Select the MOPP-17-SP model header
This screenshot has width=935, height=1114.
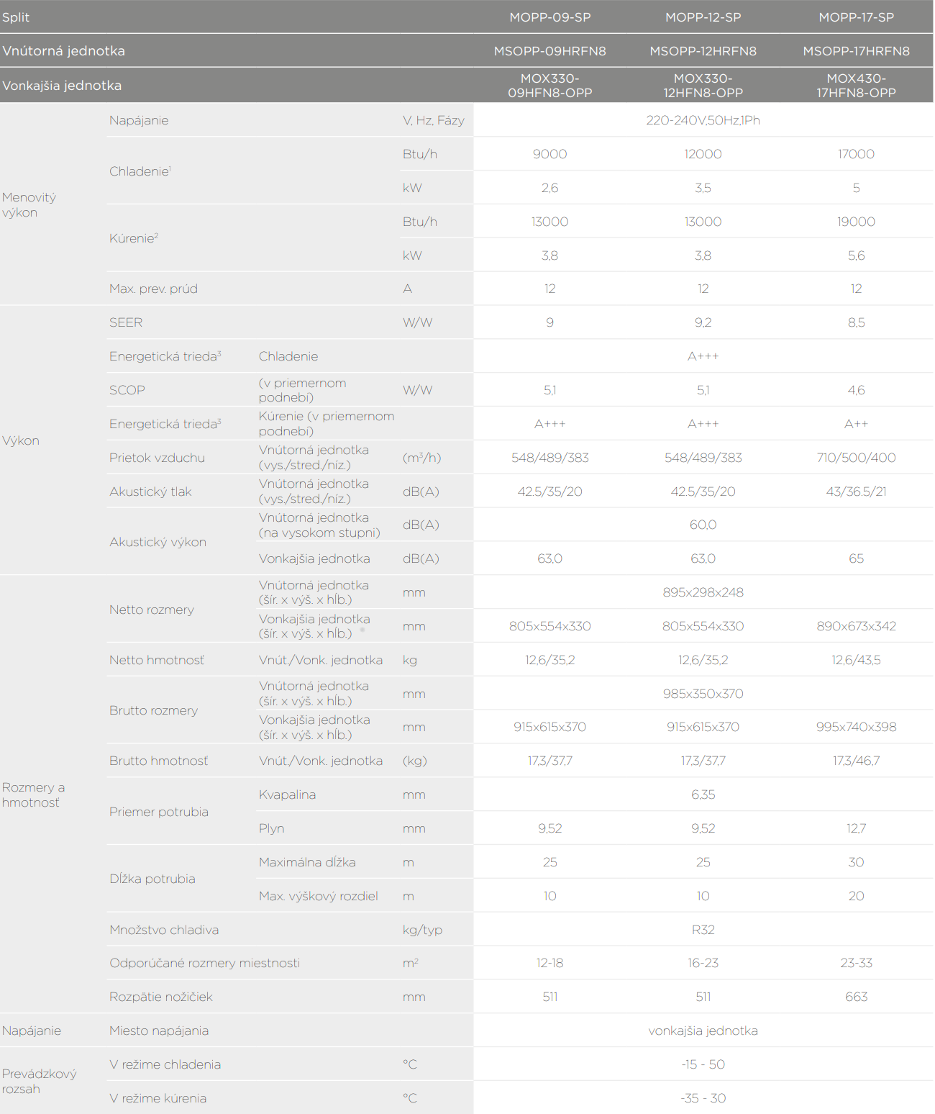pos(856,17)
